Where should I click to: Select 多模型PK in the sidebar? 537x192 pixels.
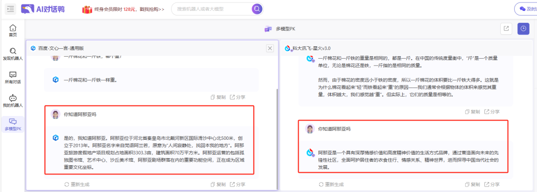(12, 124)
